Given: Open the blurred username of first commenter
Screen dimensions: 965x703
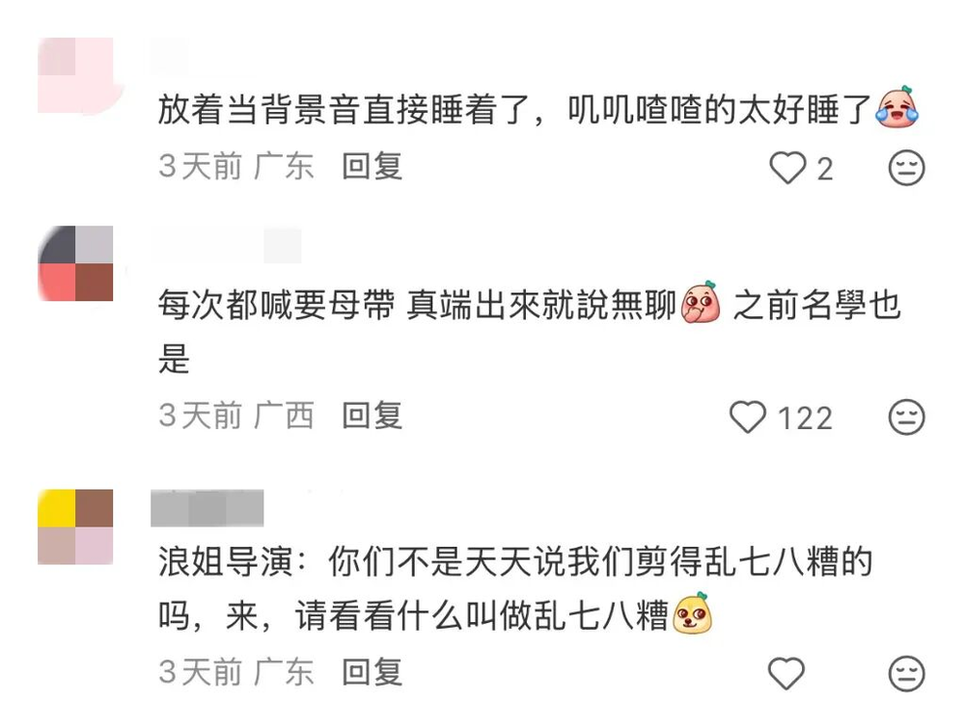Looking at the screenshot, I should pos(170,56).
